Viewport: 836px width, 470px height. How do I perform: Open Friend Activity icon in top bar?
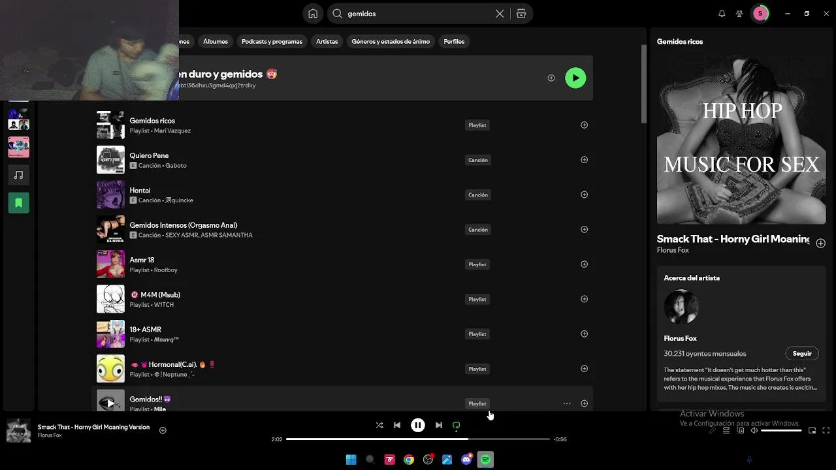tap(739, 14)
